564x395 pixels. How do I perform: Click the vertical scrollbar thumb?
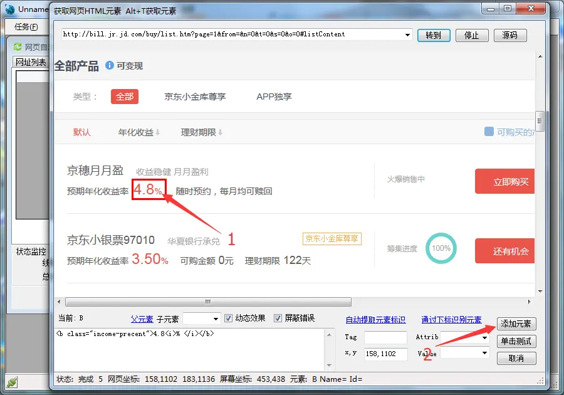[540, 121]
